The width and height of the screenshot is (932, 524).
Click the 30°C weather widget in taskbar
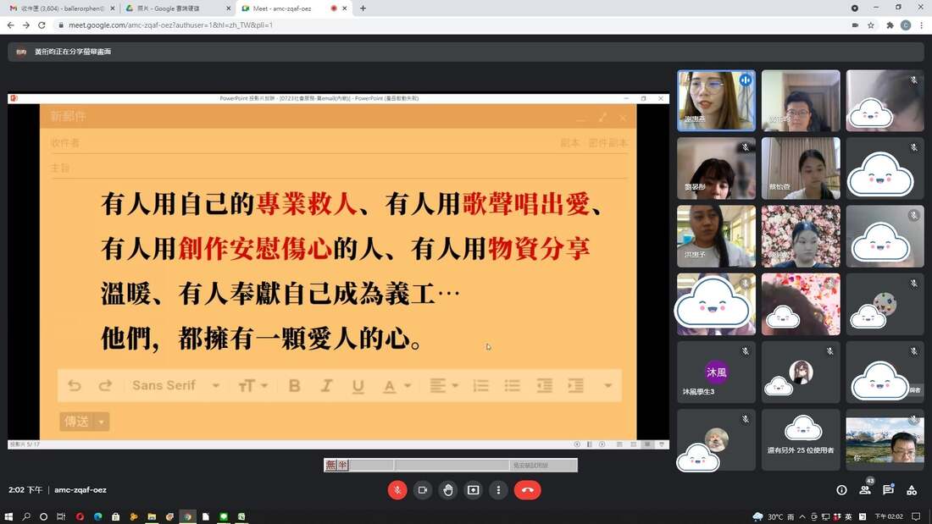coord(774,516)
